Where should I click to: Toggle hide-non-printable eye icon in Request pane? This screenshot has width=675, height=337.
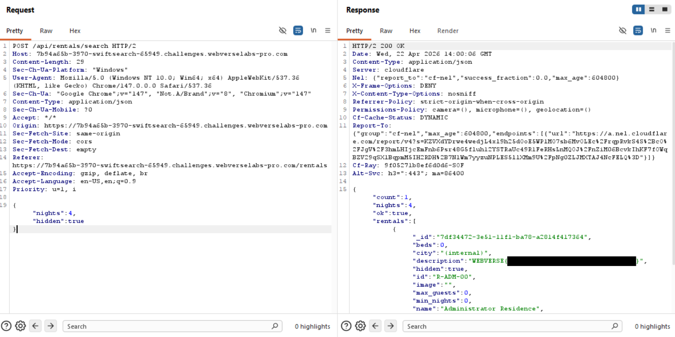pos(283,30)
